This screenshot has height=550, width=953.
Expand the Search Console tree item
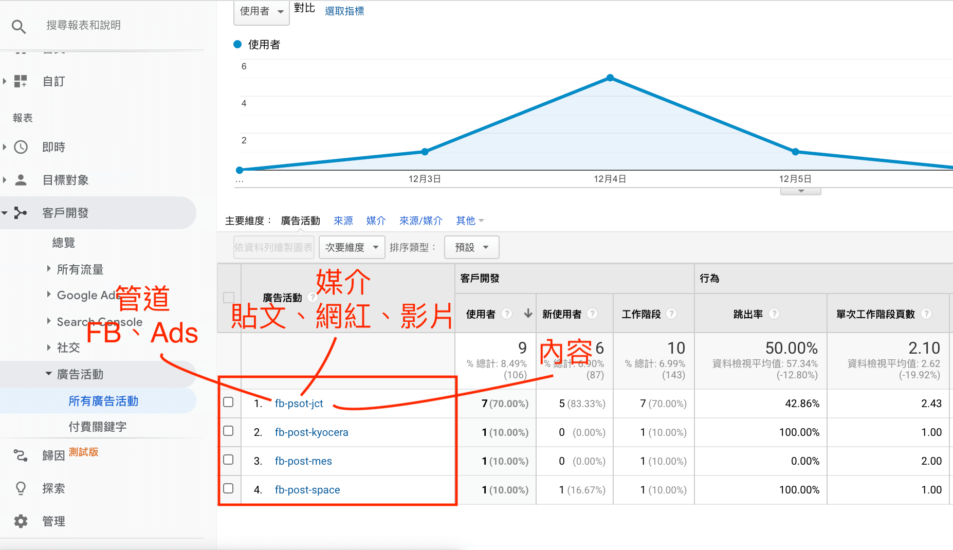click(x=49, y=321)
